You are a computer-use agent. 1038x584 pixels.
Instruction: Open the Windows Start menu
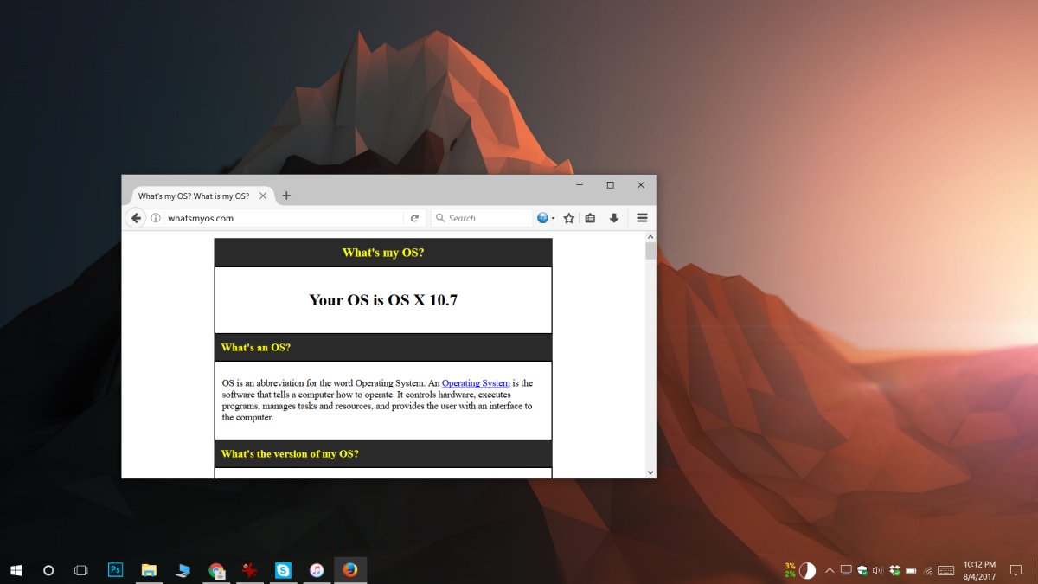click(16, 570)
